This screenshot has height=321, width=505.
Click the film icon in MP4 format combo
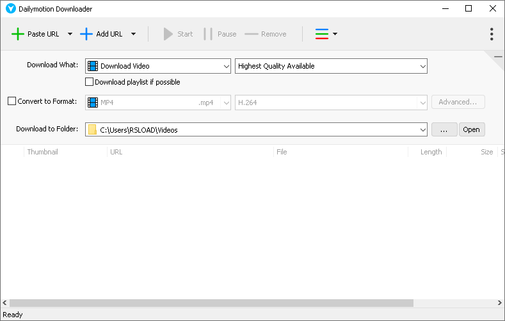click(93, 103)
